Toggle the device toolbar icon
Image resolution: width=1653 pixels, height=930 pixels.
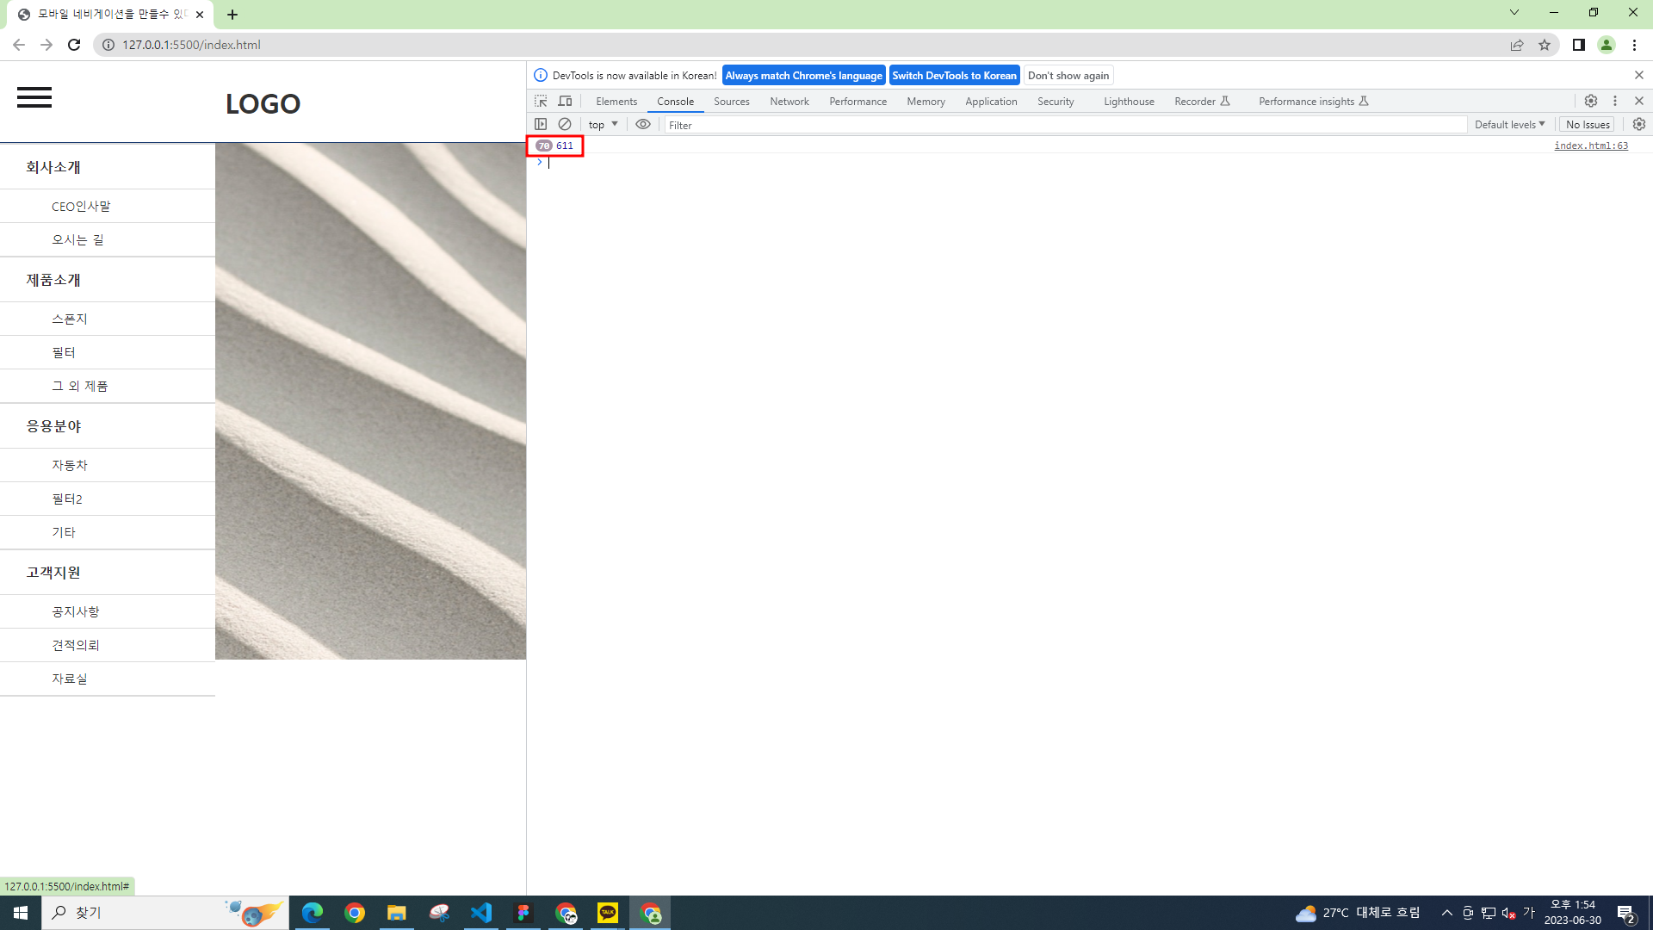(x=565, y=101)
